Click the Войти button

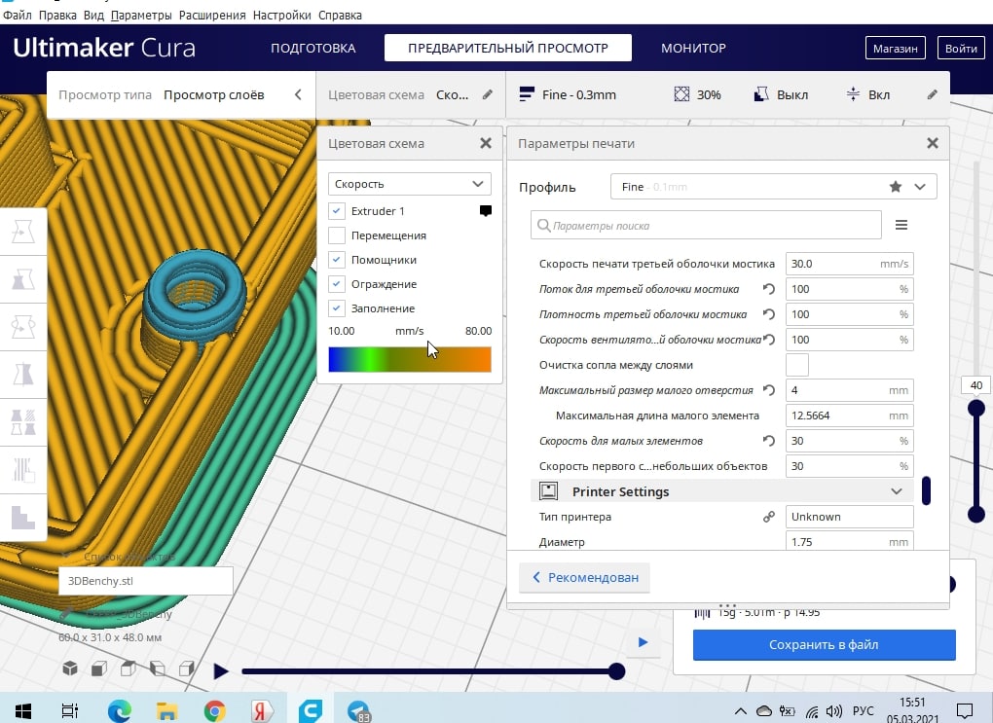[x=961, y=48]
